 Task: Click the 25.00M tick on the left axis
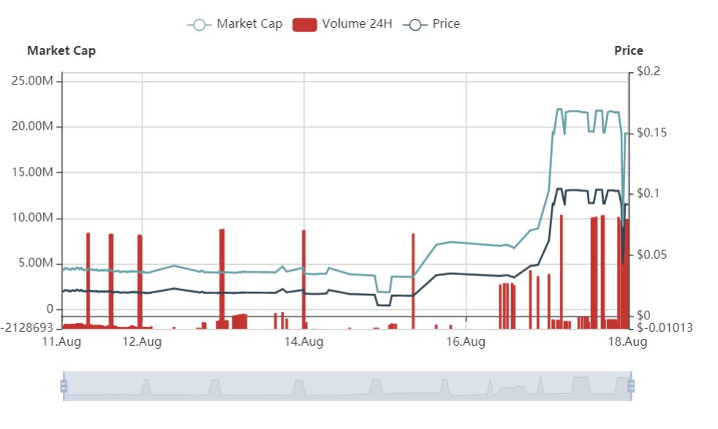tap(33, 80)
